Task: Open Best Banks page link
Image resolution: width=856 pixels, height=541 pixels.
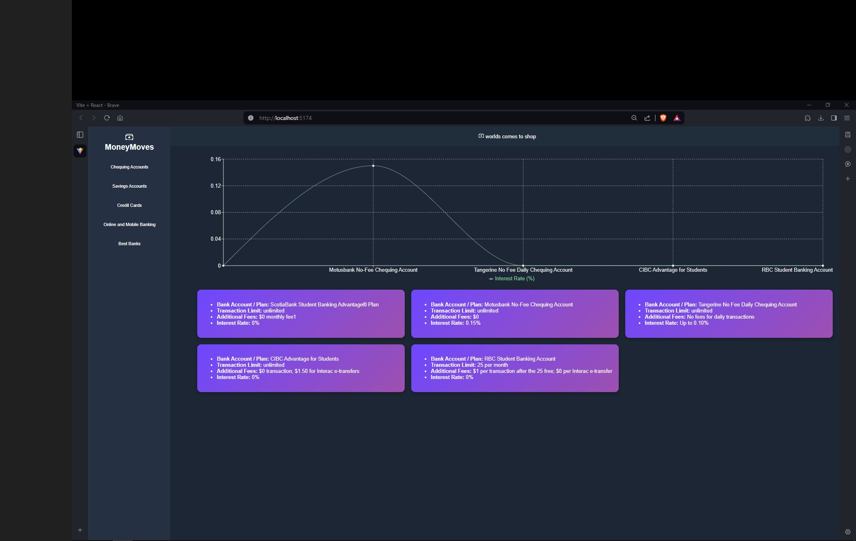Action: click(129, 244)
